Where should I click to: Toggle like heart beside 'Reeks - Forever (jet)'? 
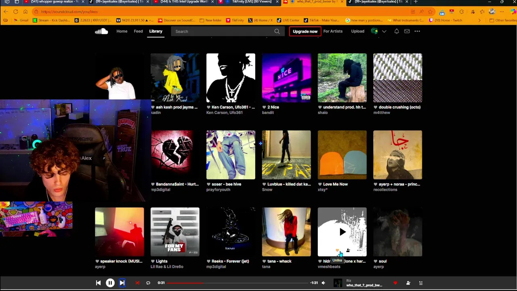(x=208, y=261)
